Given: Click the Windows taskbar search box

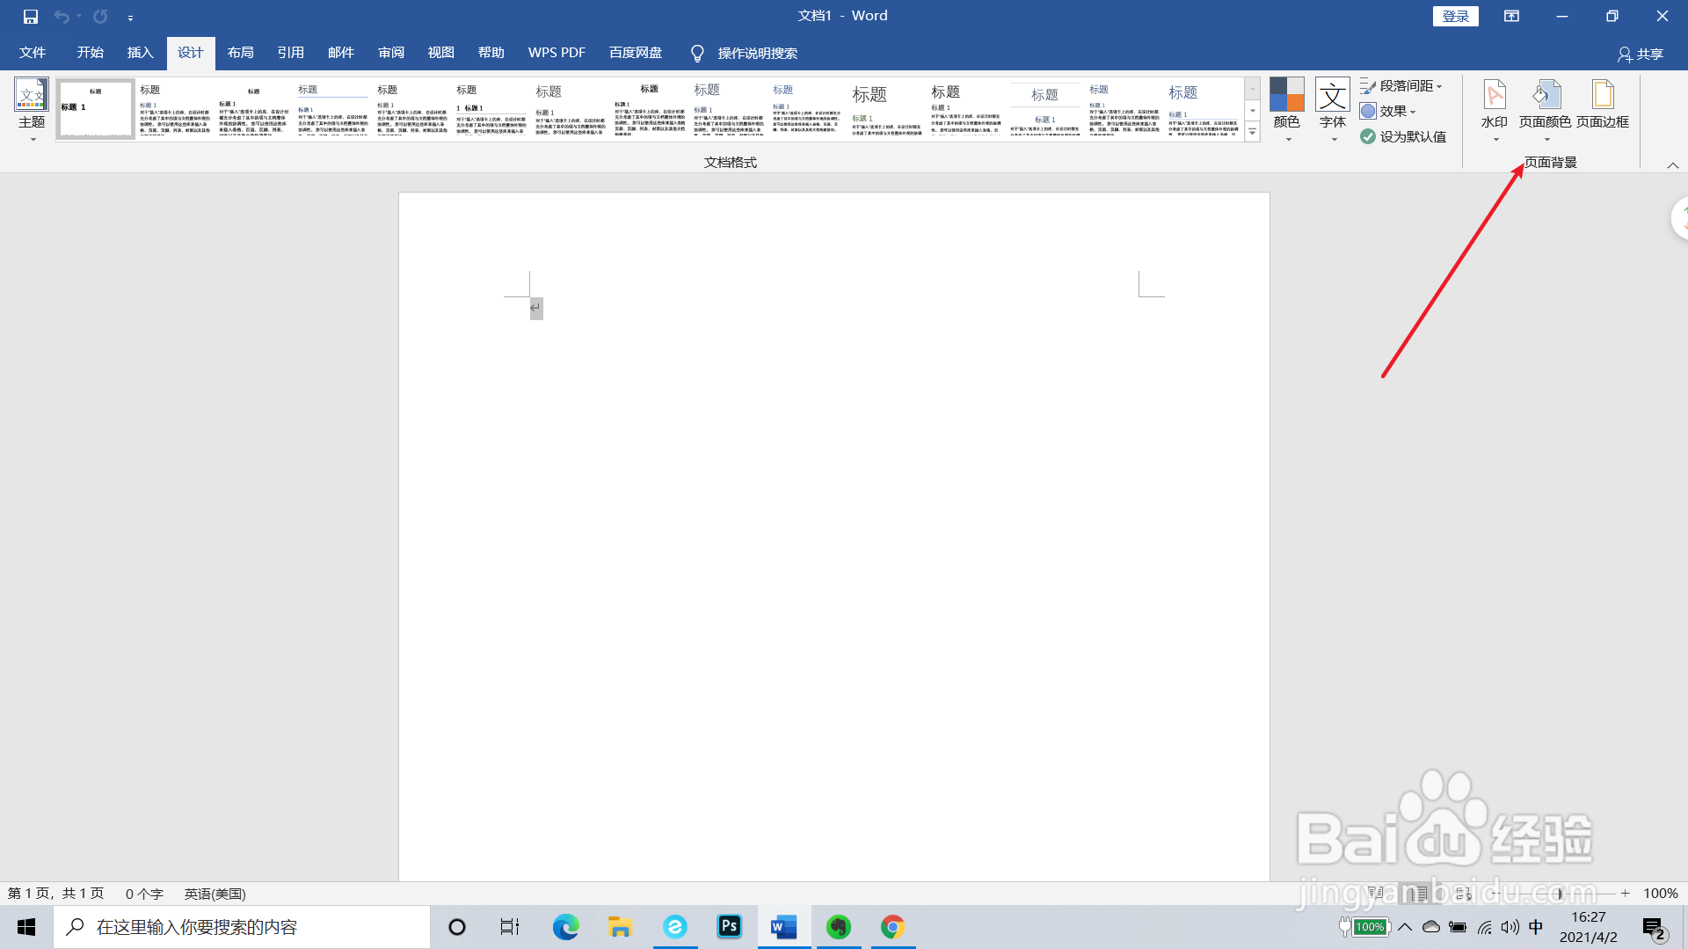Looking at the screenshot, I should point(242,927).
